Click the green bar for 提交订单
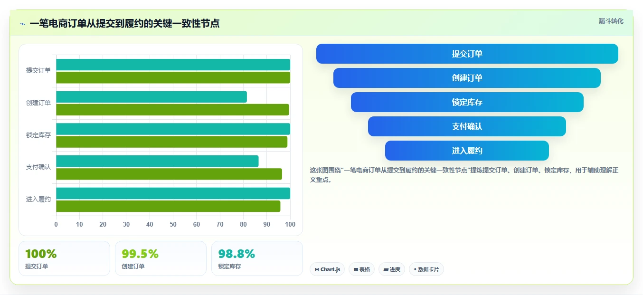643x295 pixels. [x=173, y=77]
